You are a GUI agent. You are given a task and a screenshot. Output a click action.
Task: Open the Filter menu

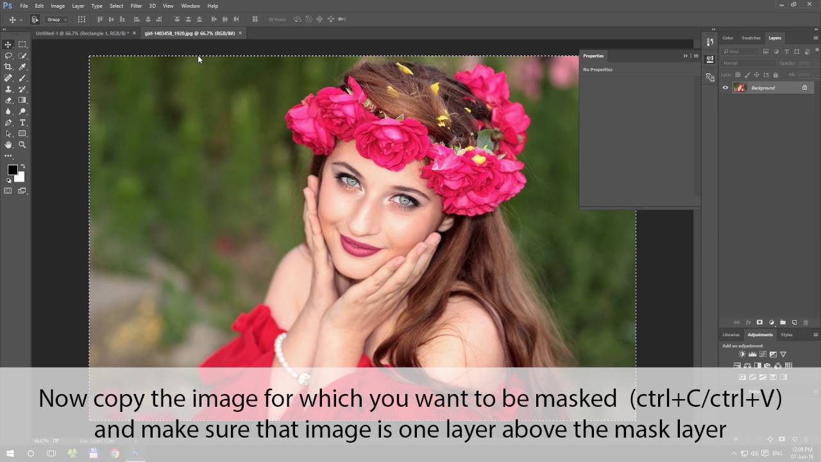click(x=136, y=6)
